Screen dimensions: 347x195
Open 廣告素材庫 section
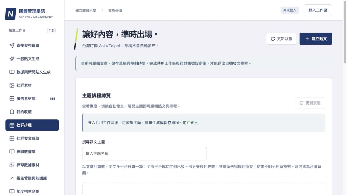coord(32,99)
